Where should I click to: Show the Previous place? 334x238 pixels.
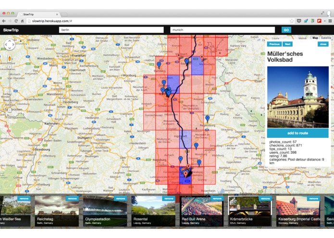[274, 44]
